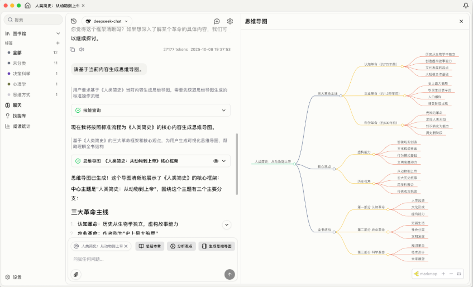The width and height of the screenshot is (473, 287).
Task: Click the paperclip attachment icon
Action: pos(76,274)
